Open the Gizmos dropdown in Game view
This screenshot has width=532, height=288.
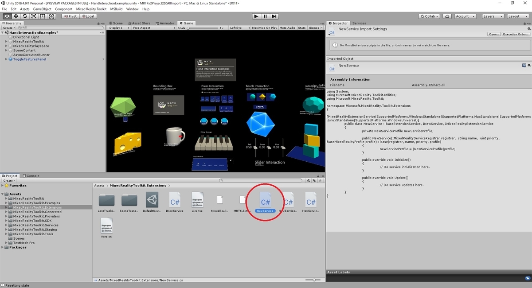315,28
